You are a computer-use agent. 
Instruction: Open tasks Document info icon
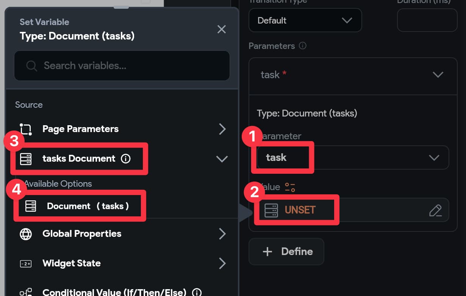click(x=125, y=159)
